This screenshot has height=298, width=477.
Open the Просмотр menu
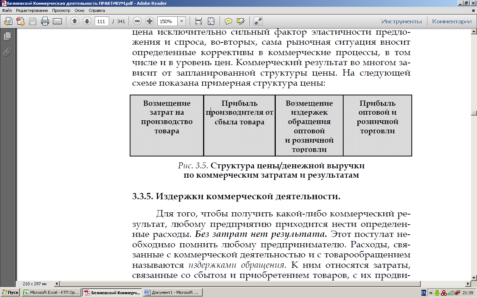61,10
